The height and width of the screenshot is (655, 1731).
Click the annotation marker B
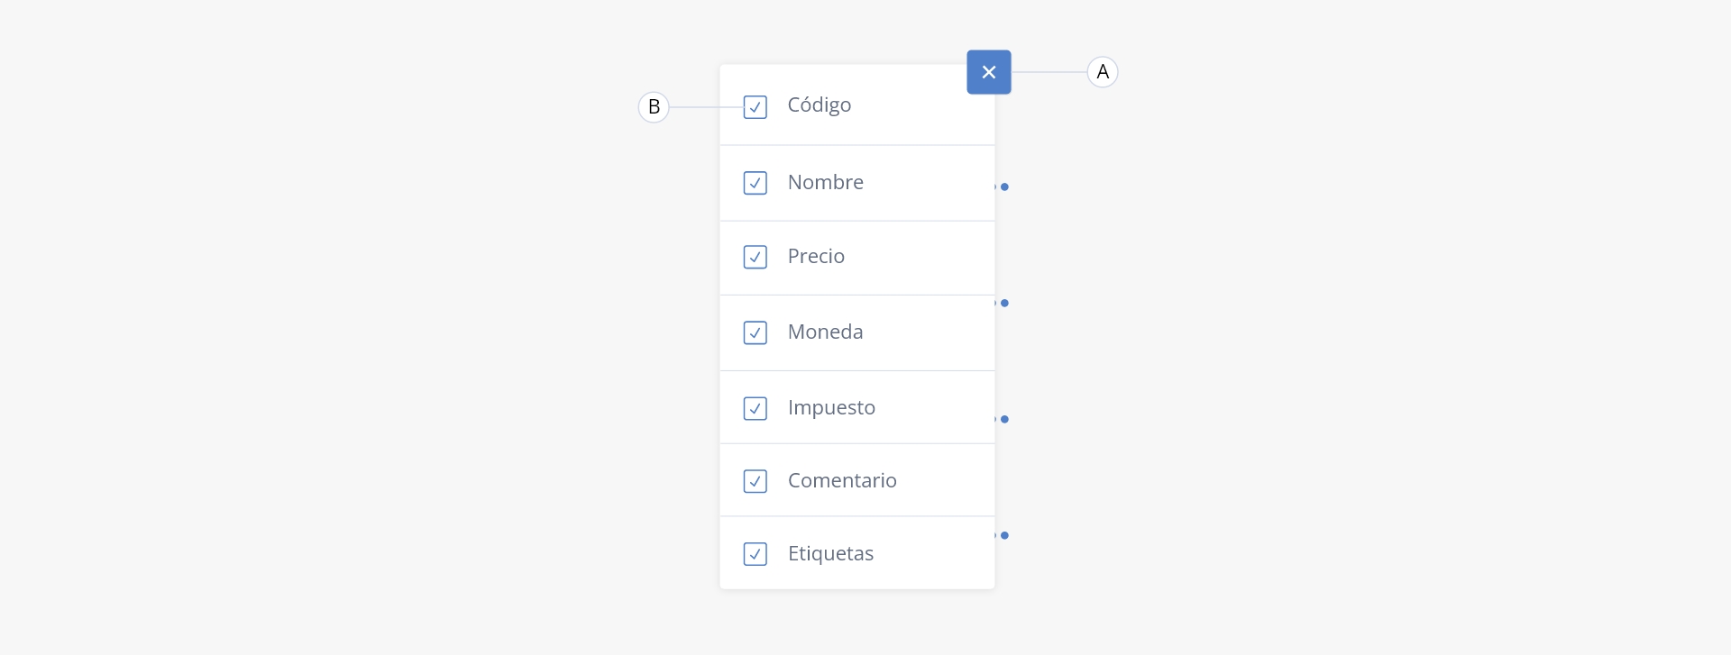654,107
